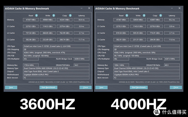This screenshot has height=117, width=188.
Task: Close right AIDA64 window via X
Action: click(179, 8)
